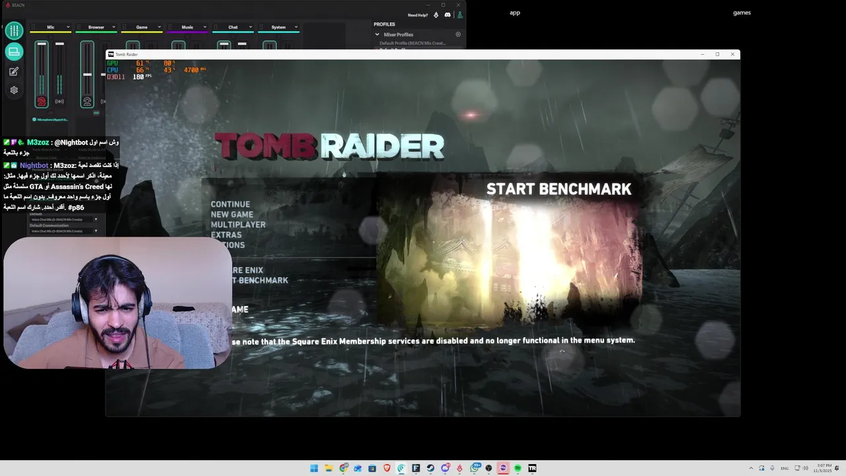Open the black F app taskbar icon
The height and width of the screenshot is (476, 846).
click(x=416, y=468)
